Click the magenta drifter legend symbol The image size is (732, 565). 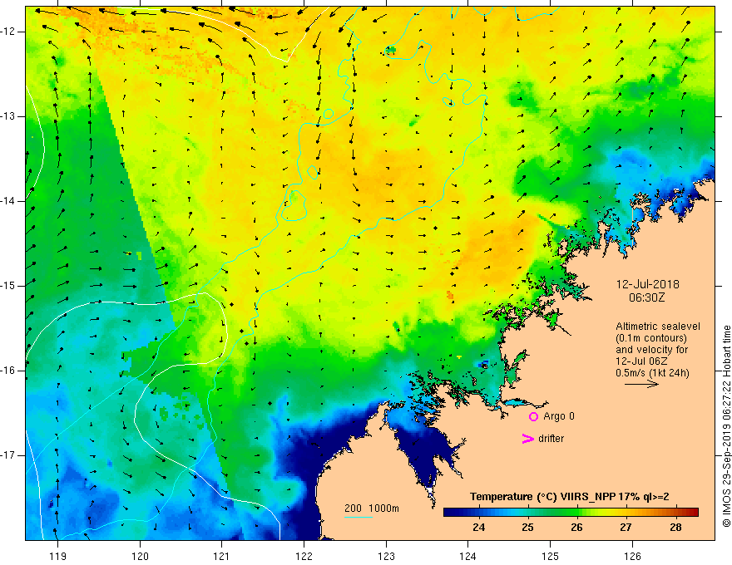click(527, 439)
